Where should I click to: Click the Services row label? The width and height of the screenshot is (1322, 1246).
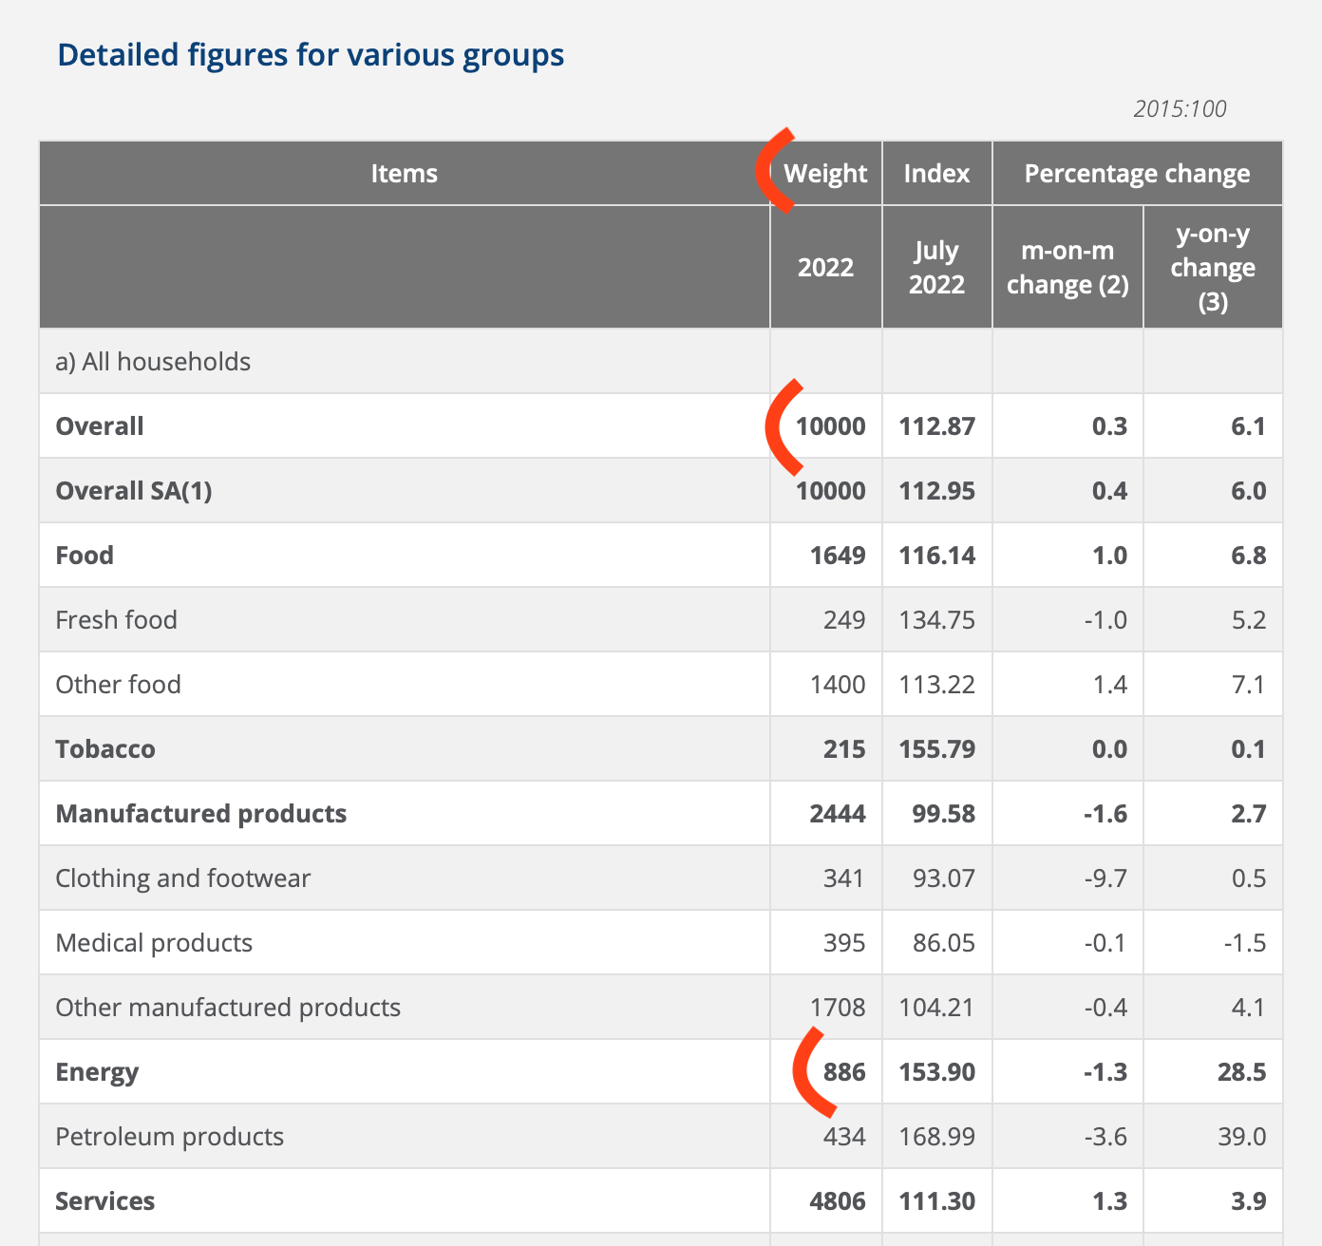pyautogui.click(x=104, y=1201)
